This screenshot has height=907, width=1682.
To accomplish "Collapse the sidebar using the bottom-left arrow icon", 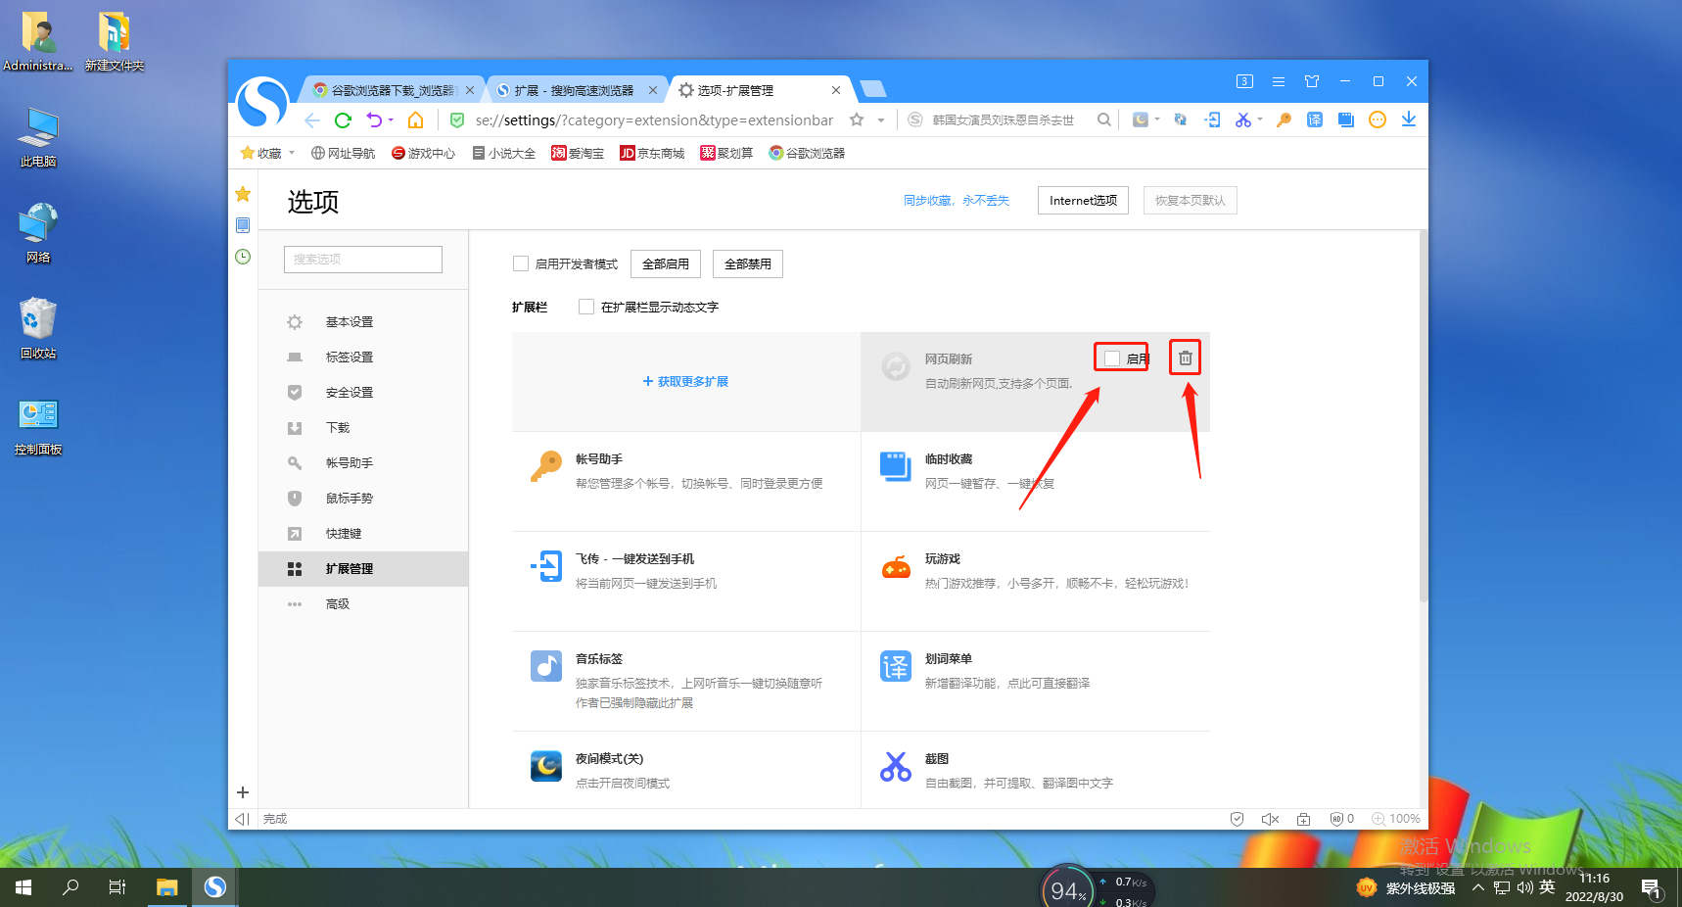I will point(242,819).
